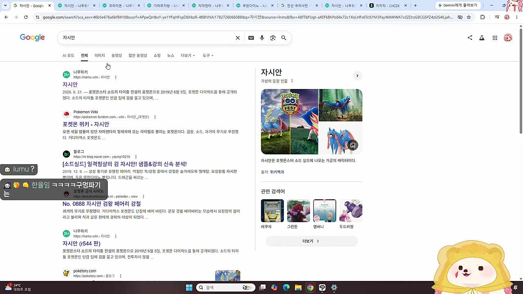Screen dimensions: 523x294
Task: Reload the page in Chrome
Action: pyautogui.click(x=26, y=17)
